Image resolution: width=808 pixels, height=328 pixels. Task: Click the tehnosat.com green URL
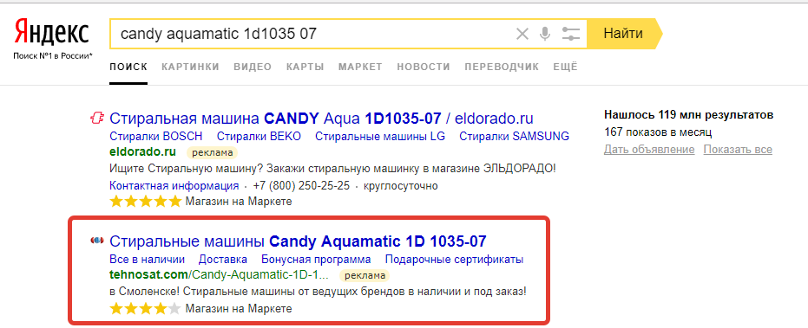219,275
